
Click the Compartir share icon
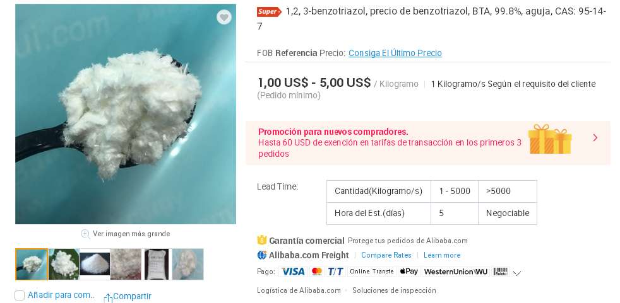pos(108,297)
